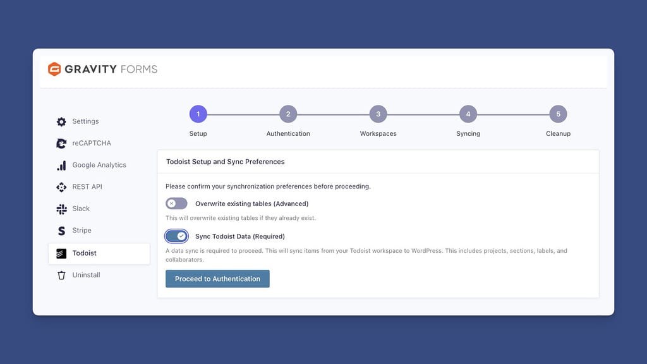Click the Uninstall trash icon
The image size is (647, 364).
61,274
